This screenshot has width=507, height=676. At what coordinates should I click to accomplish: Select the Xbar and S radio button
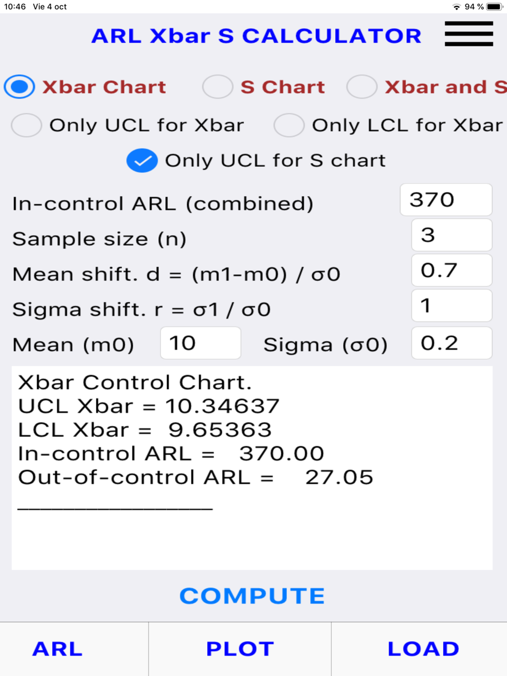click(361, 87)
